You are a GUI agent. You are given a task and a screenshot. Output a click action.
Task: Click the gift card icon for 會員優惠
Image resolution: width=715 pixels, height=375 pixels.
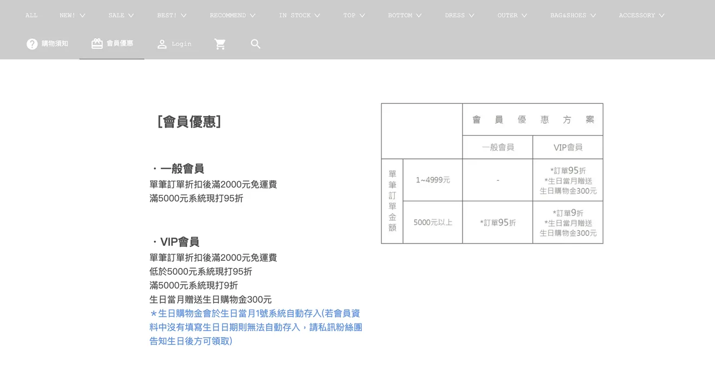(97, 43)
